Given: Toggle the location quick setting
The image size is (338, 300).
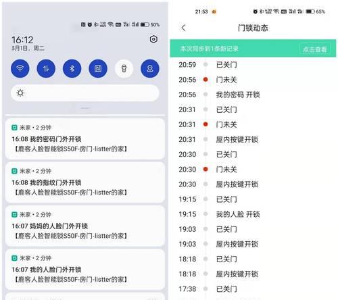Looking at the screenshot, I should (x=150, y=68).
